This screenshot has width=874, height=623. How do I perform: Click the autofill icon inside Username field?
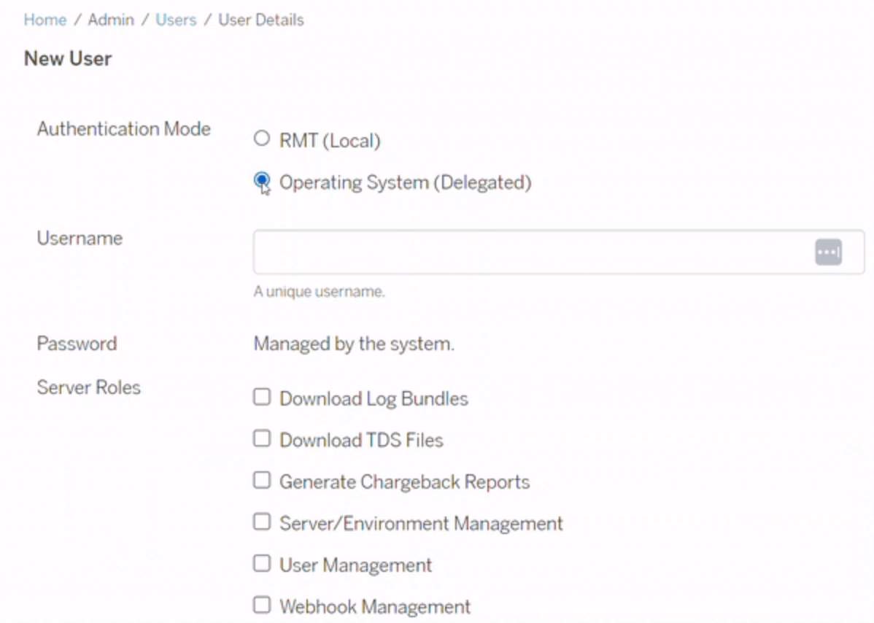click(x=828, y=252)
